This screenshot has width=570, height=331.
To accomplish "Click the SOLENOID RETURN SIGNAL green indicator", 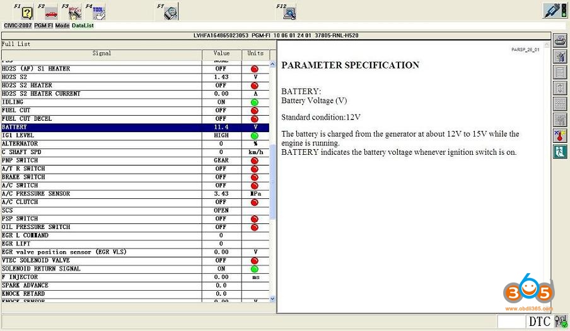I will pos(254,269).
